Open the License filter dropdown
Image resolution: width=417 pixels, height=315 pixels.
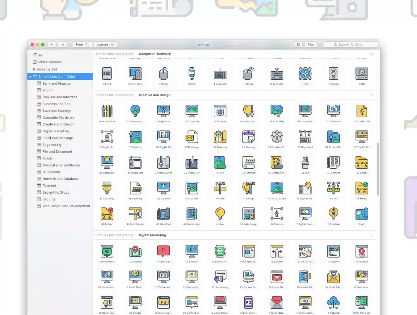click(x=105, y=44)
